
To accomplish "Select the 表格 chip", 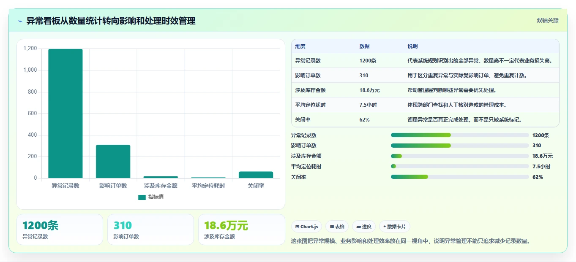I will tap(337, 227).
